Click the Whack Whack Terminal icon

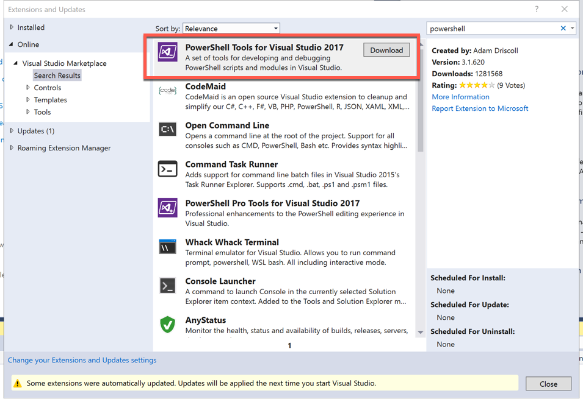coord(167,247)
